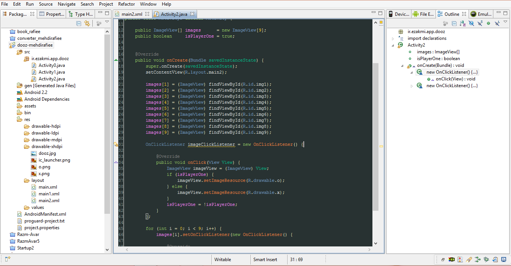This screenshot has height=266, width=511.
Task: Close the Outline view tab
Action: [464, 14]
